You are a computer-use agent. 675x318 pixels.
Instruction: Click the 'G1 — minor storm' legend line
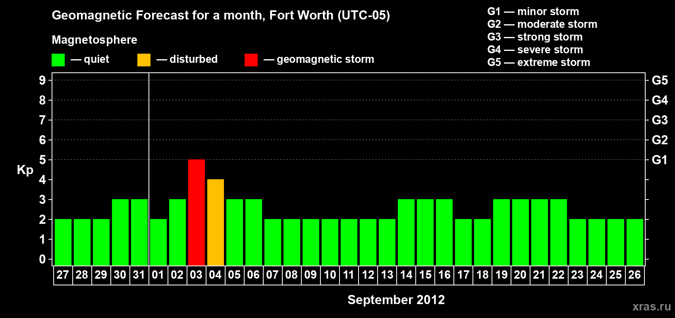(533, 12)
